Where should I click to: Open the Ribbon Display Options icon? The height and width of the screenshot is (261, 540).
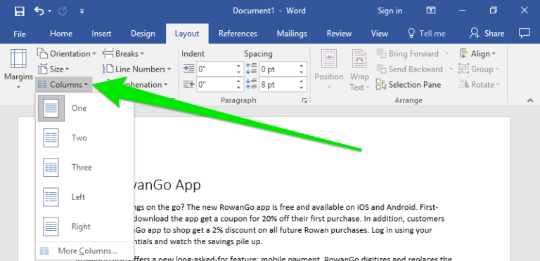click(x=431, y=11)
